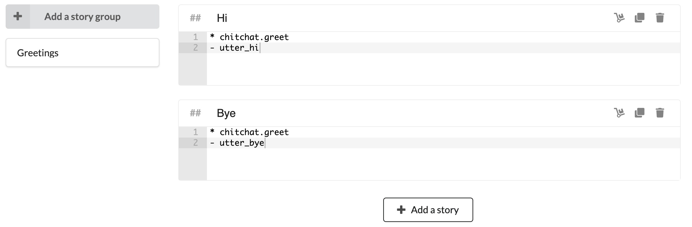This screenshot has height=227, width=692.
Task: Select the Greetings story group
Action: pyautogui.click(x=83, y=53)
